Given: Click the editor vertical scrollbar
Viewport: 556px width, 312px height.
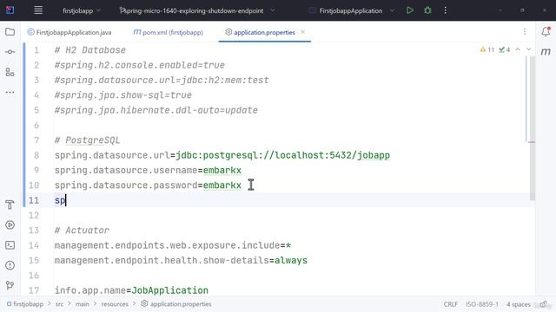Looking at the screenshot, I should coord(532,129).
